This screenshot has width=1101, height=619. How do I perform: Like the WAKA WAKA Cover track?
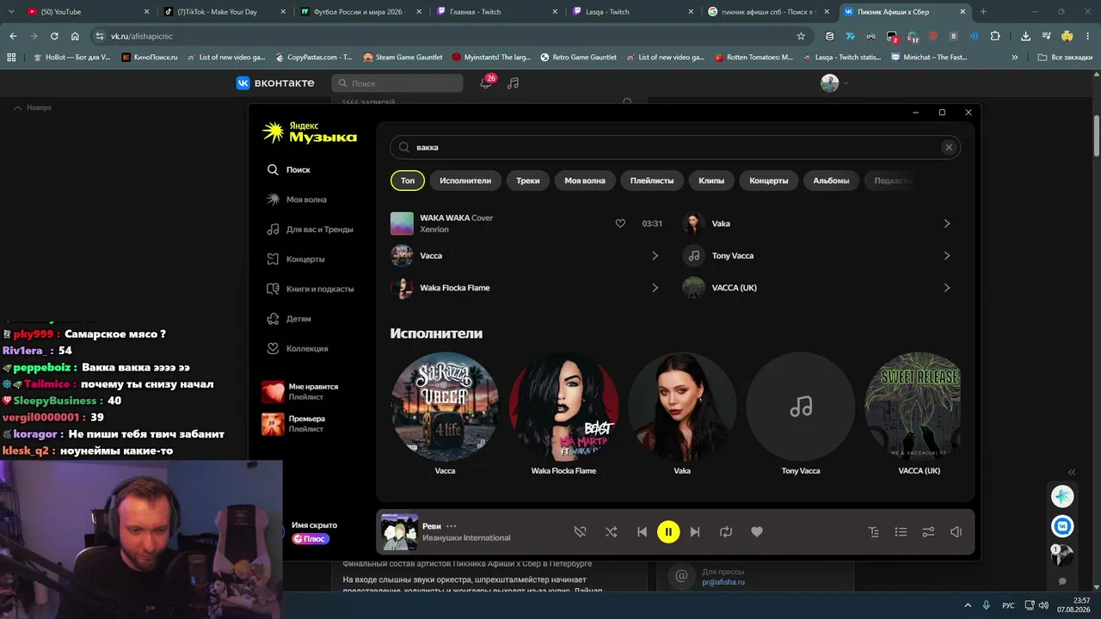click(620, 224)
